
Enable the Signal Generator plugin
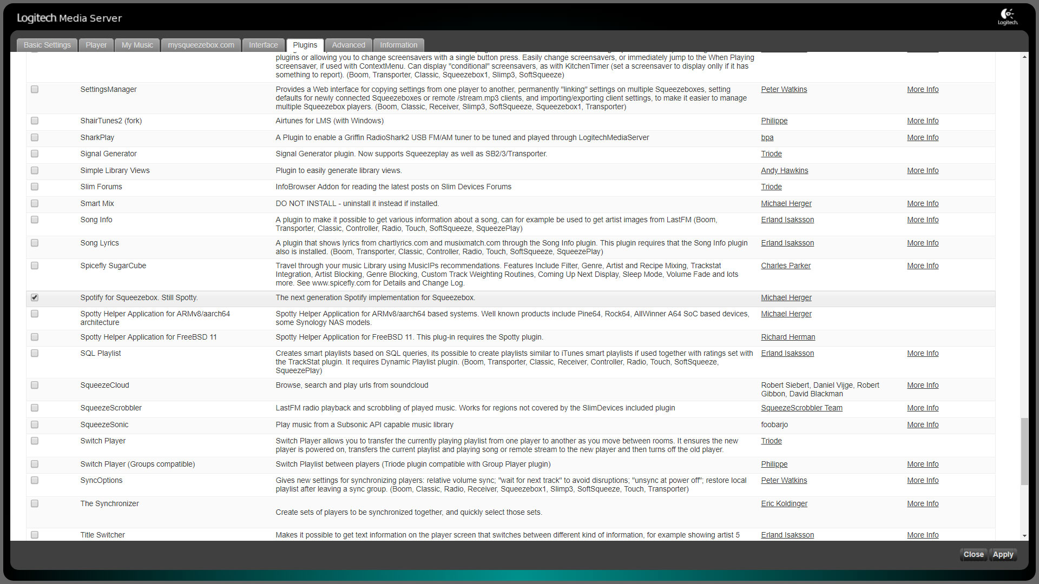pos(35,154)
